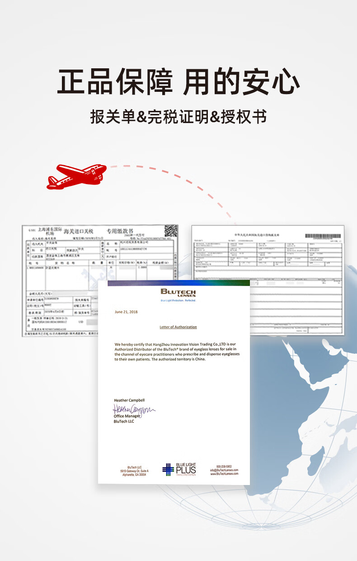The image size is (357, 561).
Task: Click the underlined Letter of Authorization title
Action: click(x=178, y=327)
